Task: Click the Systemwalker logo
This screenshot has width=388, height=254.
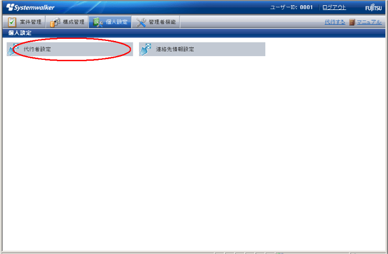Action: (x=31, y=7)
